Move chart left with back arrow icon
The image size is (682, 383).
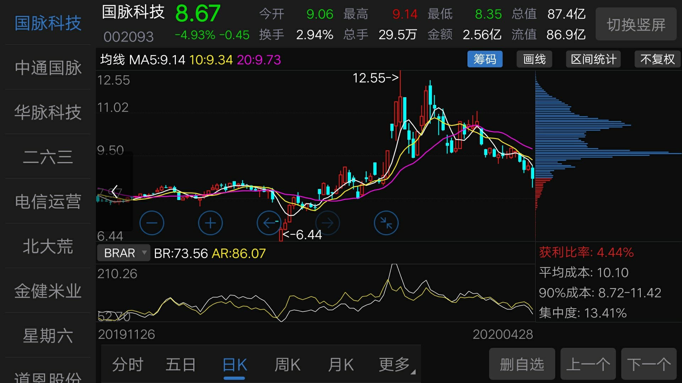tap(269, 223)
